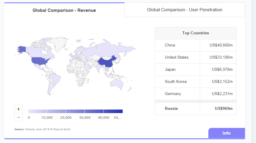The height and width of the screenshot is (143, 256).
Task: Click the Top Countries table header
Action: click(195, 33)
